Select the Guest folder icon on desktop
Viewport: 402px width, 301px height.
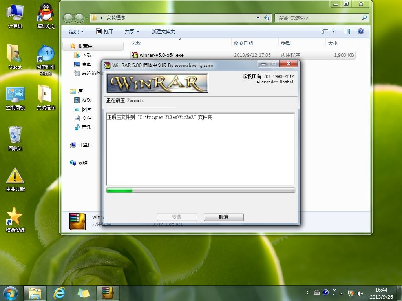point(15,56)
